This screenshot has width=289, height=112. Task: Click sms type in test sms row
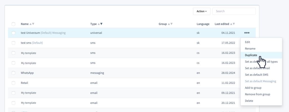click(x=93, y=43)
